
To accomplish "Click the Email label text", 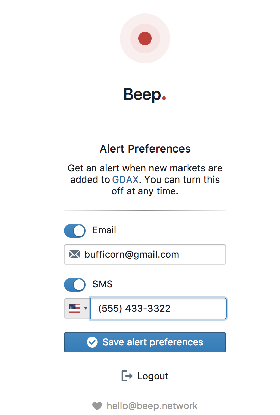I will point(104,230).
